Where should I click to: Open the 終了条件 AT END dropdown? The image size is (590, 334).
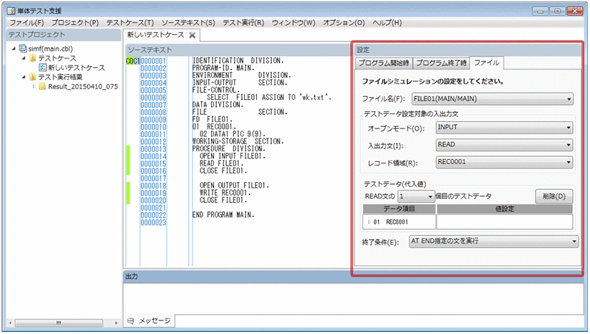[x=574, y=241]
